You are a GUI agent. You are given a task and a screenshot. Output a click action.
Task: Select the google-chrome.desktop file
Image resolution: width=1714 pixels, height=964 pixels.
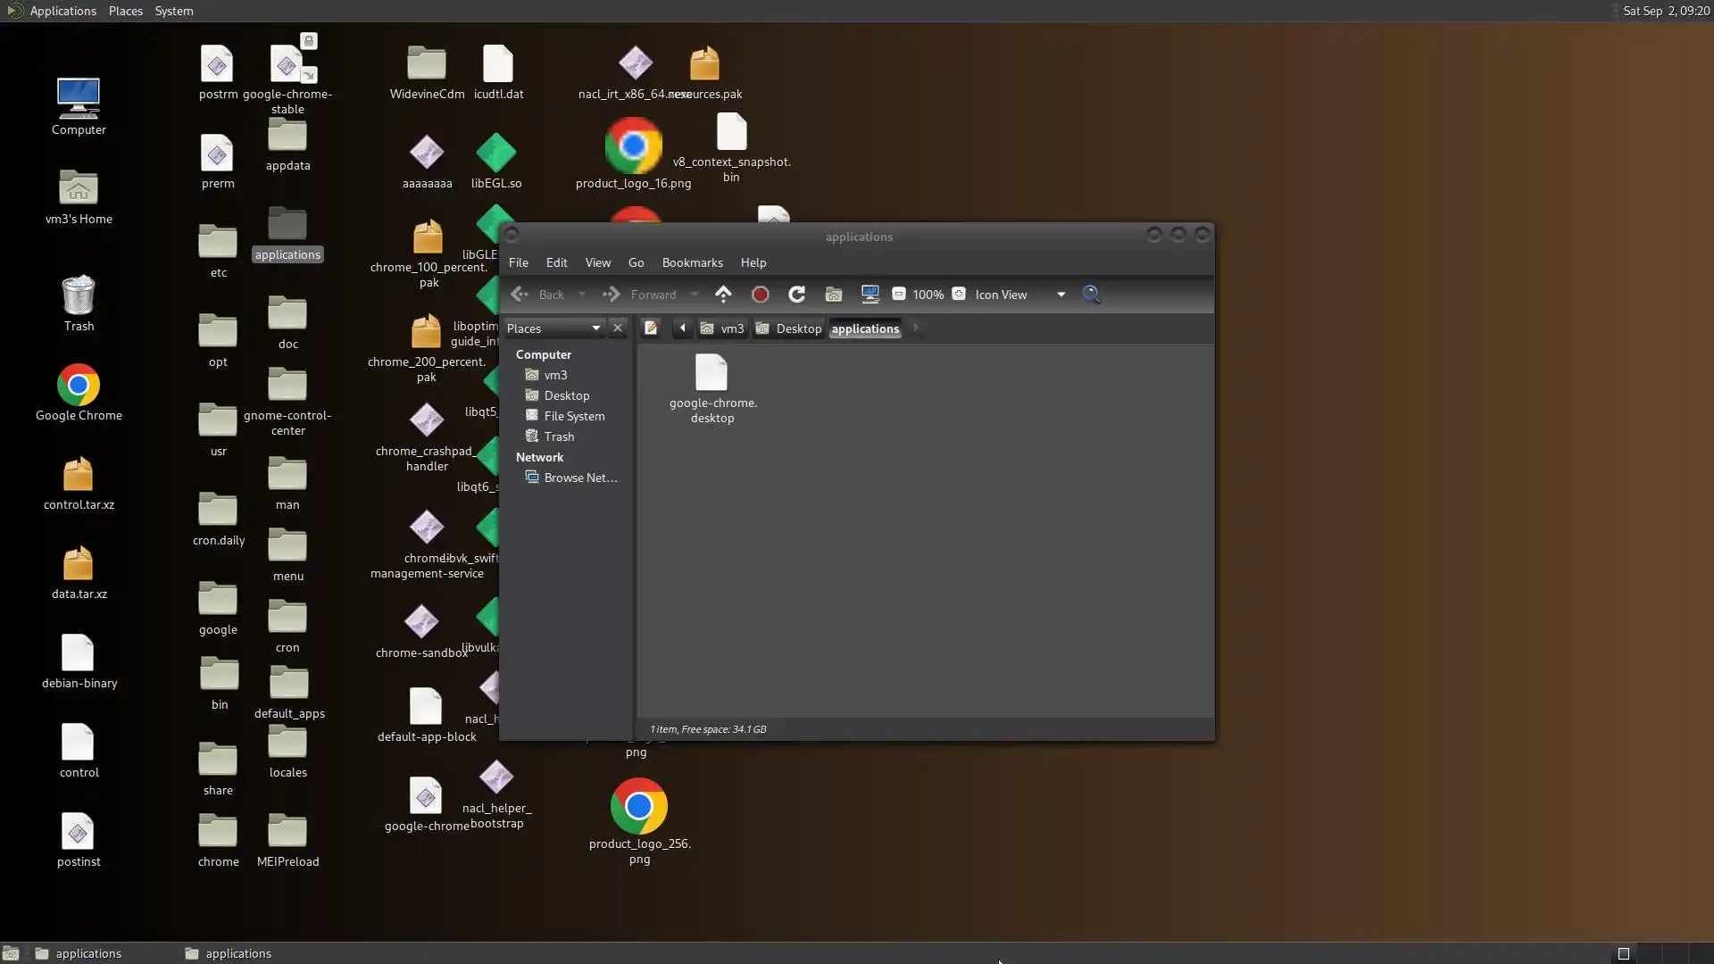(711, 386)
